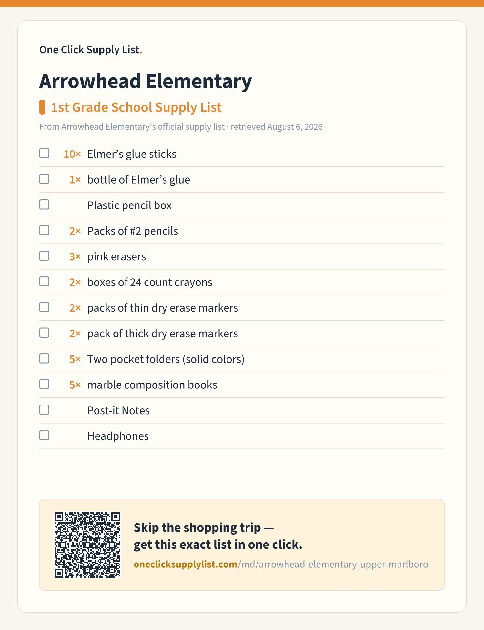Check off marble composition books
This screenshot has height=630, width=484.
tap(44, 384)
